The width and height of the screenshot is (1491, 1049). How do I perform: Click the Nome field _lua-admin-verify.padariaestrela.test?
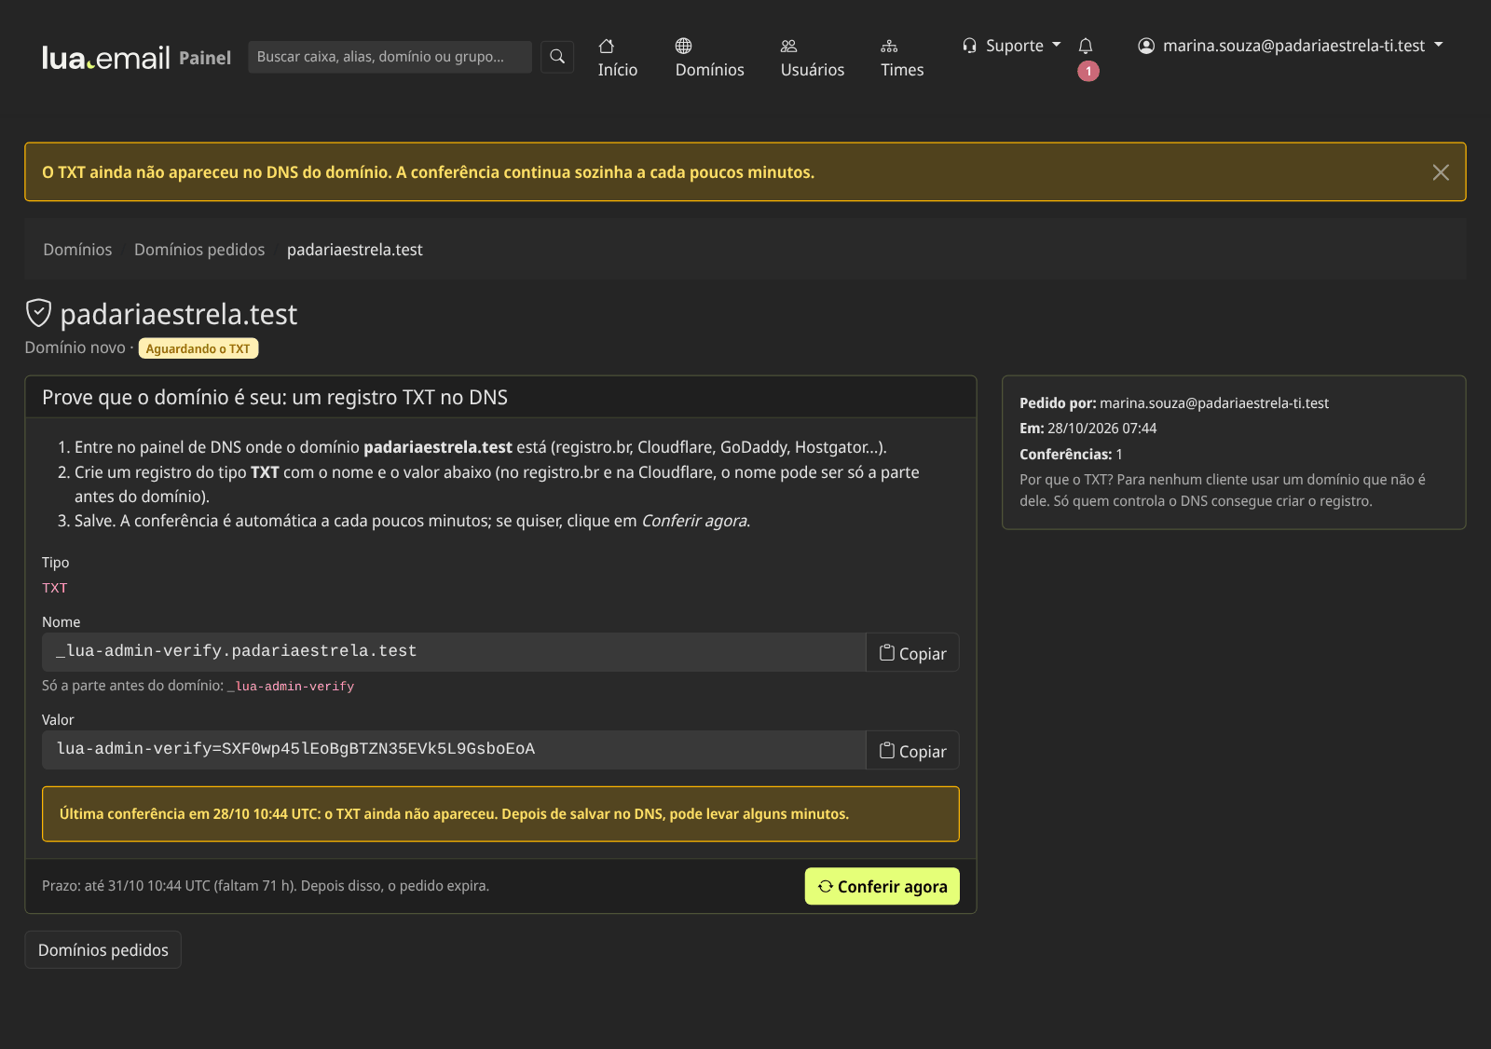point(454,652)
